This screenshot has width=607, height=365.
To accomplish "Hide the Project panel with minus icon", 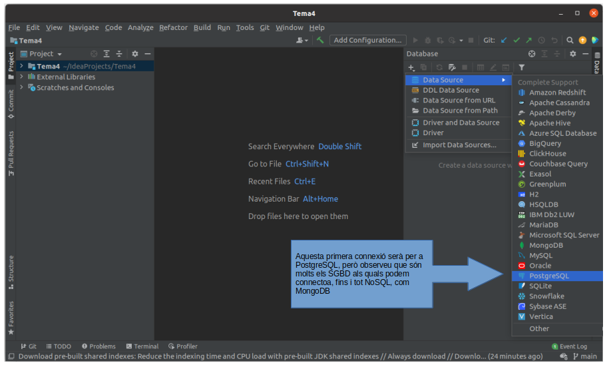I will [x=148, y=54].
